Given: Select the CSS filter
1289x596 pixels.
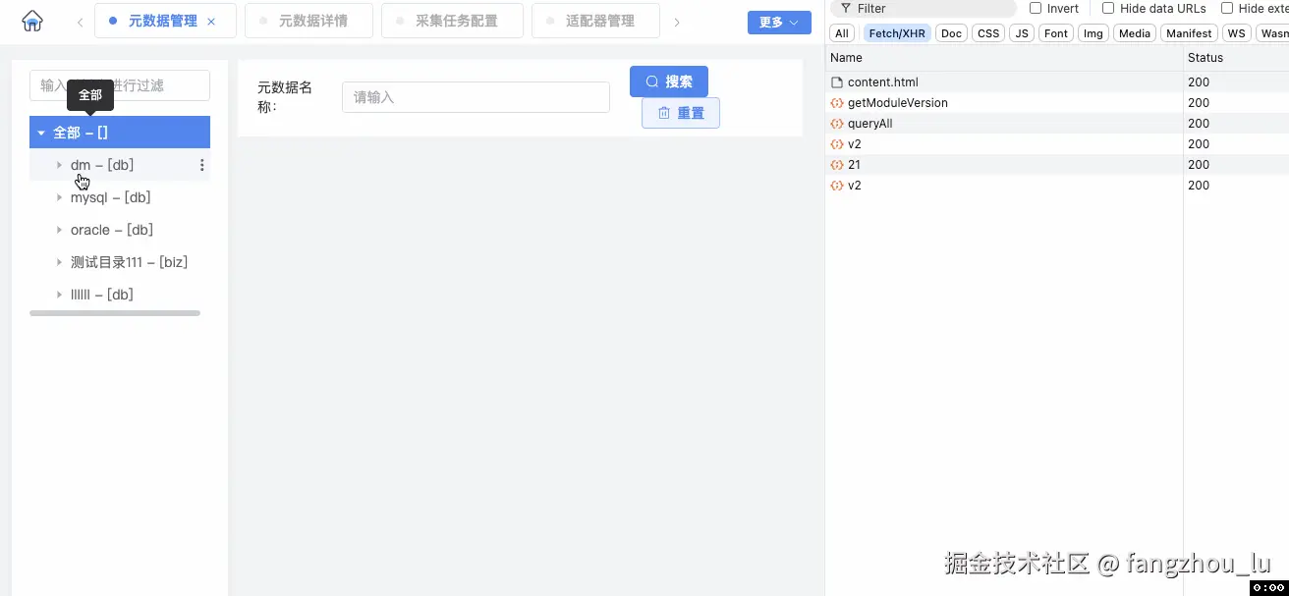Looking at the screenshot, I should [988, 33].
